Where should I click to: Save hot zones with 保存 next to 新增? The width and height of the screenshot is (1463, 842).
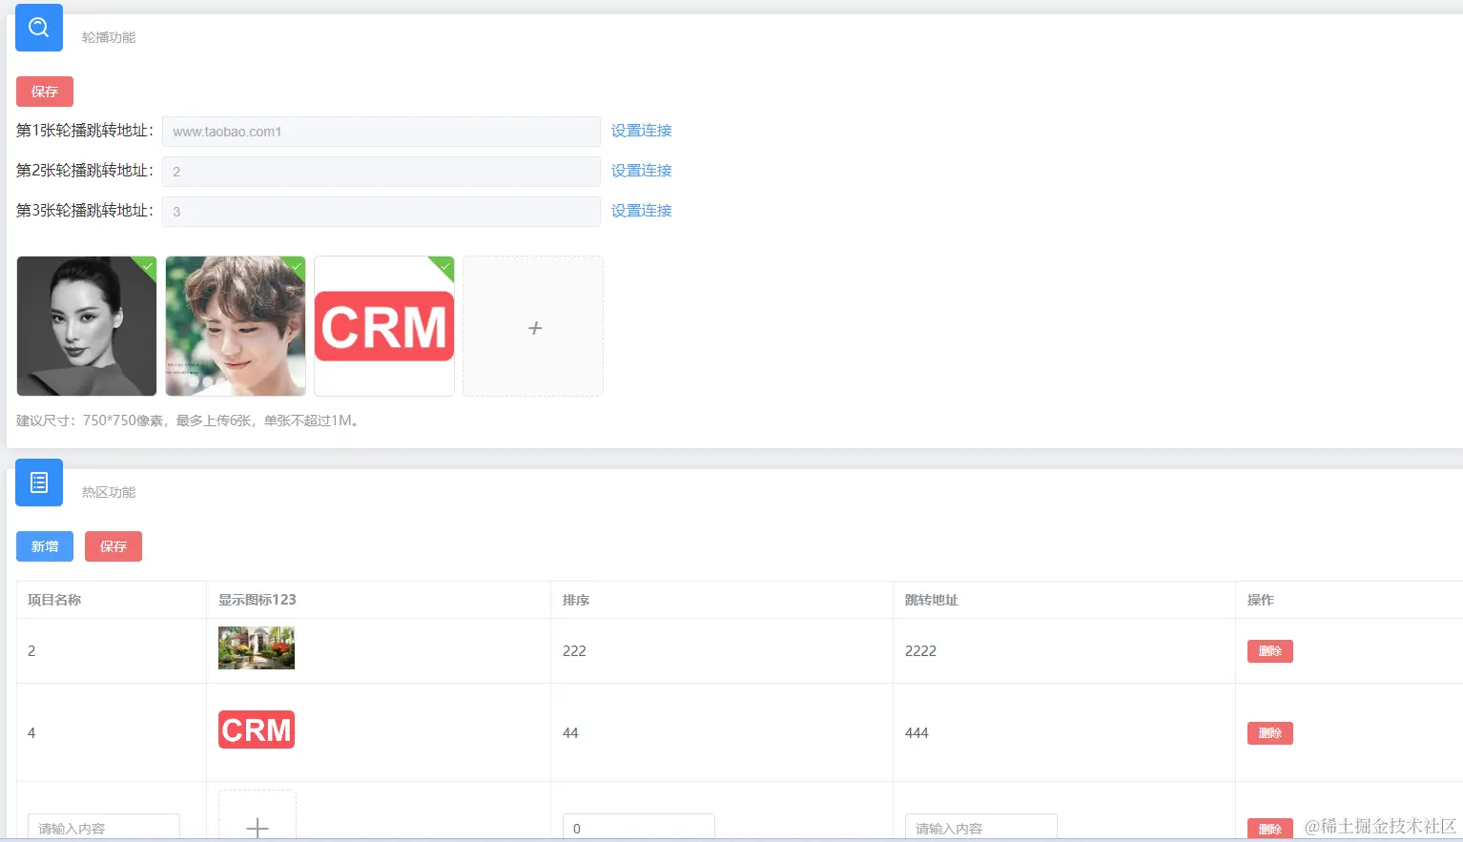coord(113,546)
